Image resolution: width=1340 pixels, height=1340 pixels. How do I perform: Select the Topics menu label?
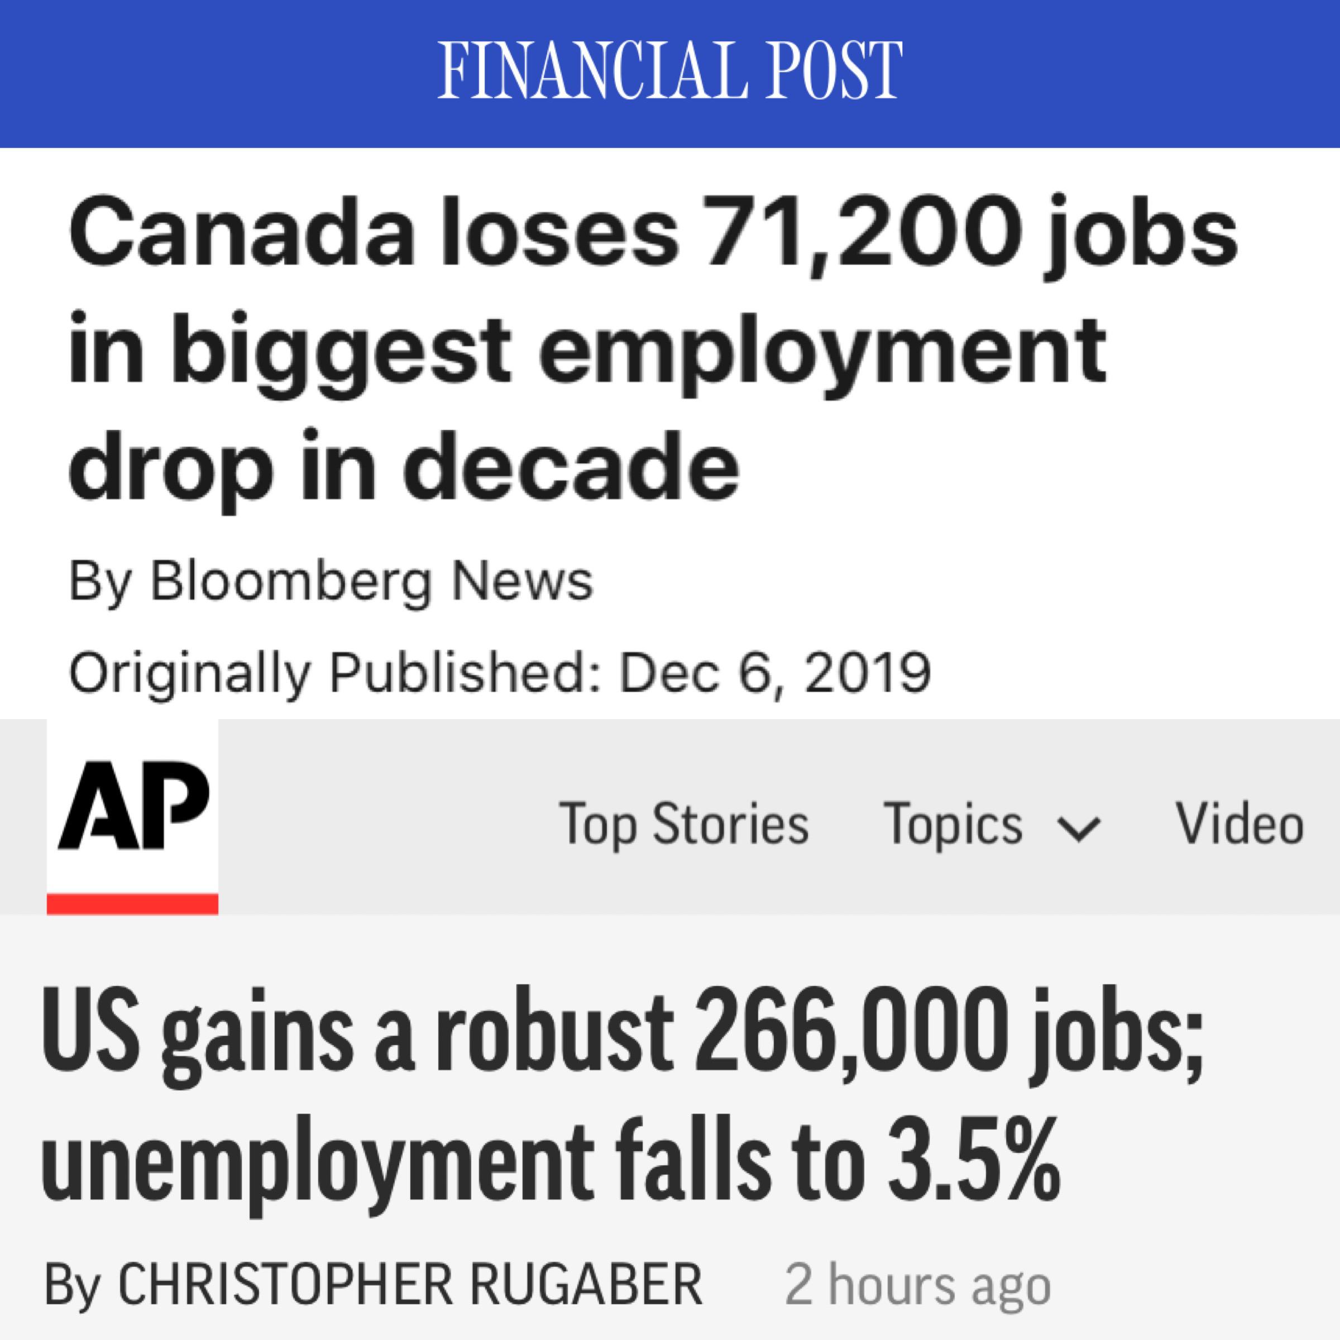click(953, 824)
